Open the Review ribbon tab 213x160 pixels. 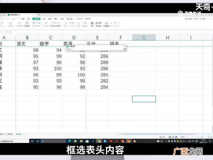(x=56, y=19)
